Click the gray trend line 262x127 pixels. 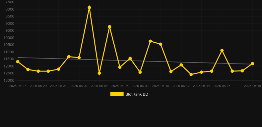135,61
